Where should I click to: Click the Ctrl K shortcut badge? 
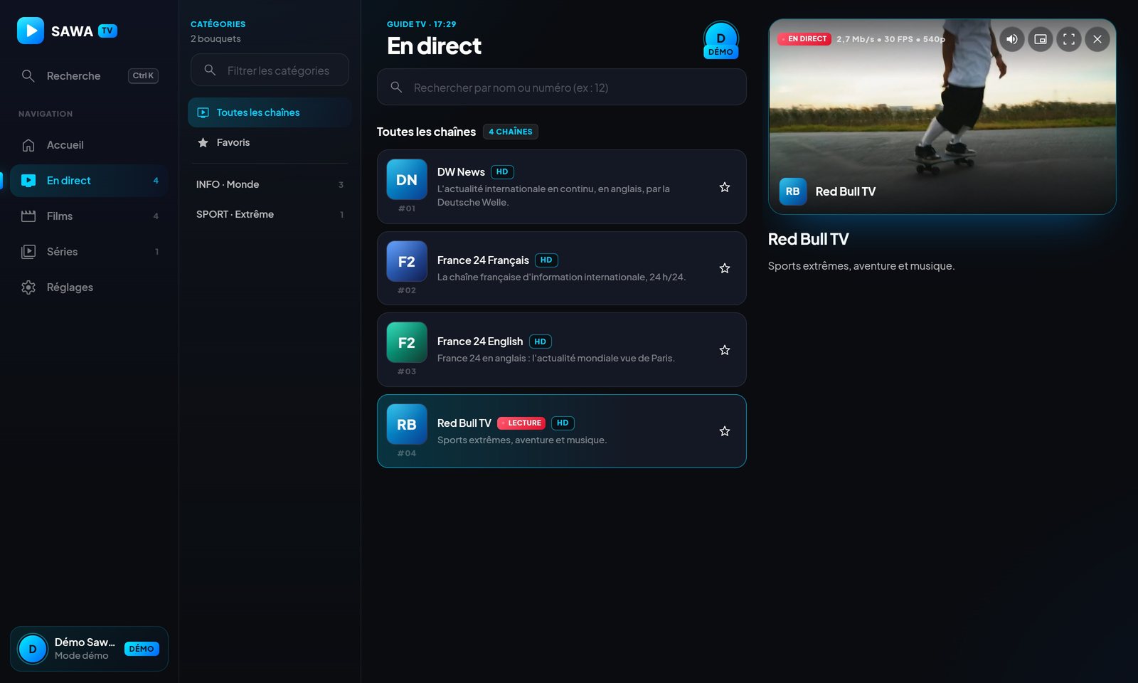tap(143, 75)
